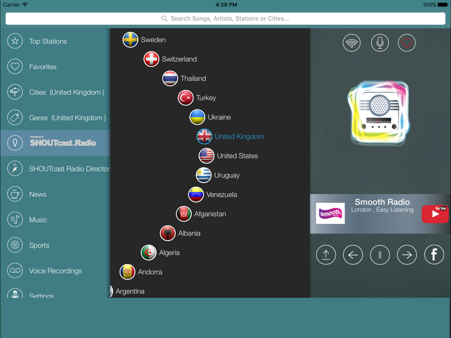
Task: Select Andorra flag icon
Action: pos(128,272)
